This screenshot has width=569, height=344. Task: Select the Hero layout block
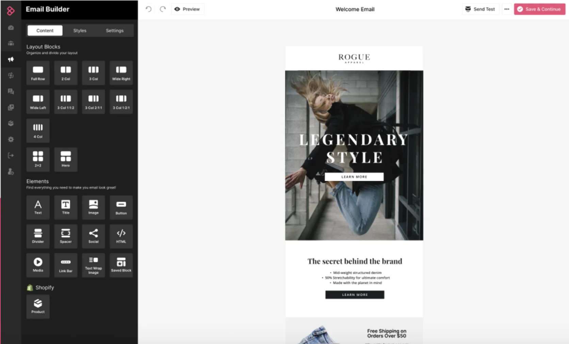(x=66, y=159)
